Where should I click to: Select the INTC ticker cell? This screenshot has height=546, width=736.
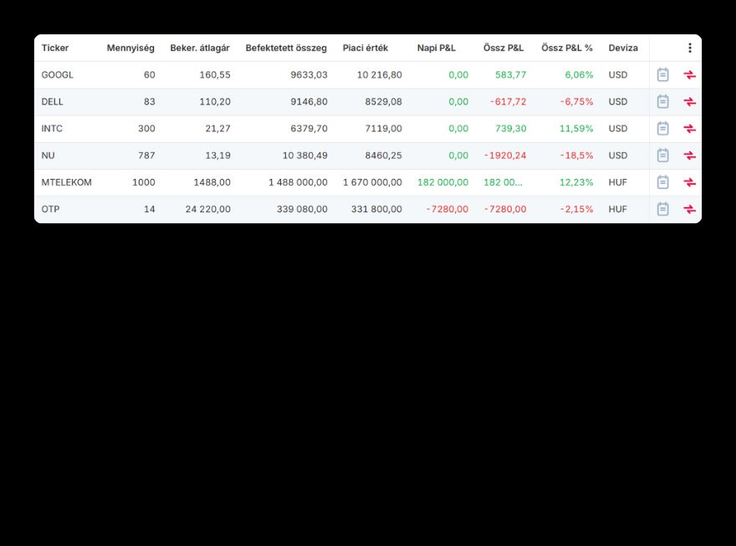[x=52, y=129]
